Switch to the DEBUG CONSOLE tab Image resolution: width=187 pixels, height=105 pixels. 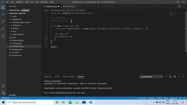click(68, 77)
